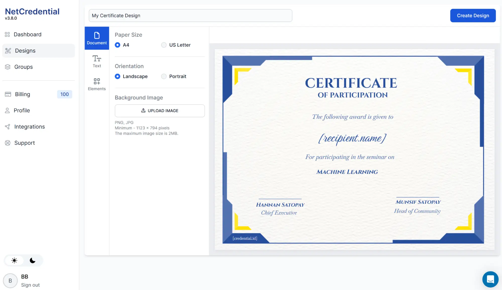Choose Portrait orientation
This screenshot has width=502, height=290.
[164, 76]
